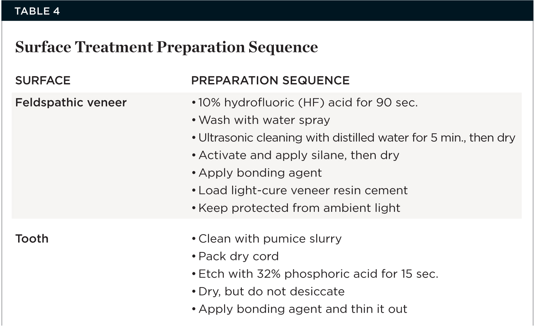Select the Ultrasonic cleaning step text
The width and height of the screenshot is (536, 327).
click(x=357, y=138)
